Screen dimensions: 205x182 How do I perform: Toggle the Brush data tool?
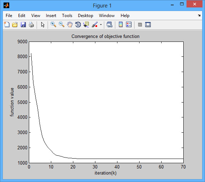pos(95,24)
